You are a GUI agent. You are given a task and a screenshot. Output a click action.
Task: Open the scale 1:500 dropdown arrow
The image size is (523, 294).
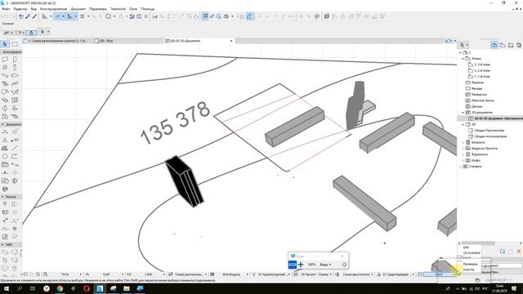(x=163, y=274)
